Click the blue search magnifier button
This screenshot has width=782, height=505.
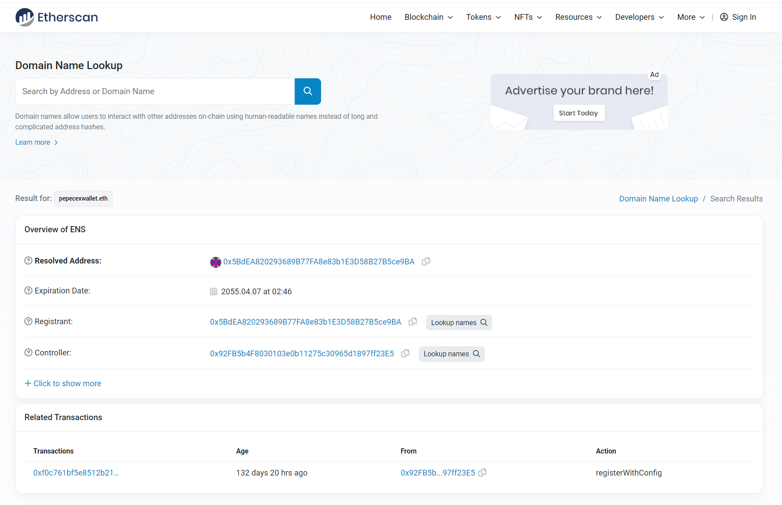point(308,91)
